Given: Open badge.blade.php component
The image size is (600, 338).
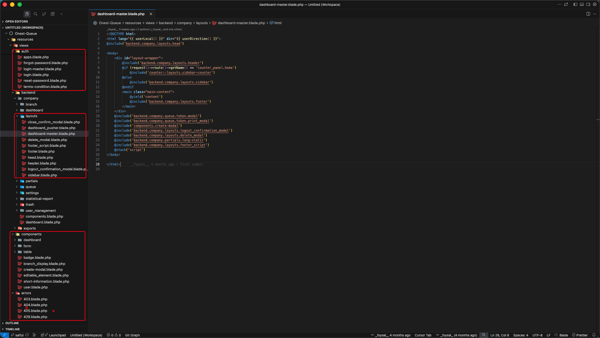Looking at the screenshot, I should pyautogui.click(x=37, y=258).
